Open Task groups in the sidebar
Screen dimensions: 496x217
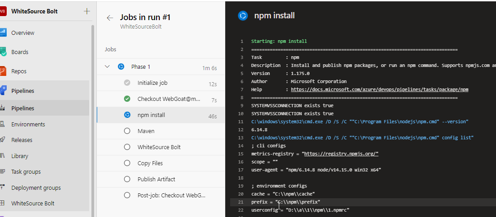(26, 172)
